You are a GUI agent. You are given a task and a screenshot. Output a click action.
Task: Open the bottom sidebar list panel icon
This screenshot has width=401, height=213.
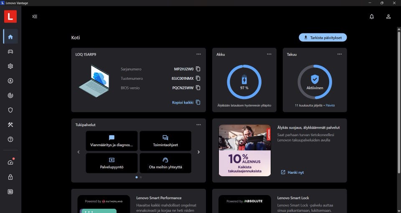click(10, 192)
